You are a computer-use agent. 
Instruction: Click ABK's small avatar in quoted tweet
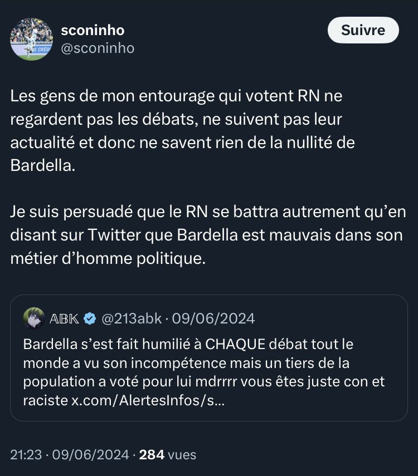coord(34,318)
